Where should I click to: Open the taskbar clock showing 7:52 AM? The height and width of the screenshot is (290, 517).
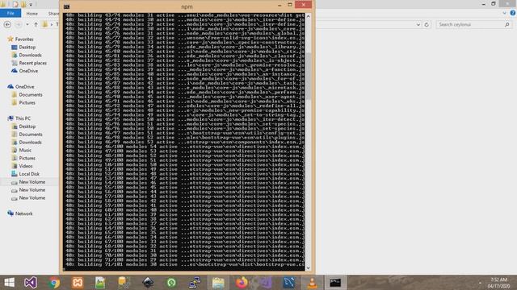(499, 283)
